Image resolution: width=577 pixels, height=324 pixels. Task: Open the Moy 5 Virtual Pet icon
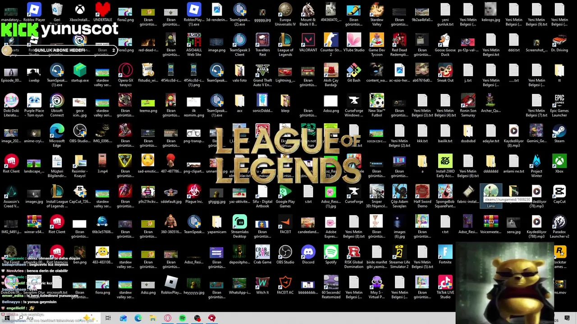pyautogui.click(x=377, y=287)
